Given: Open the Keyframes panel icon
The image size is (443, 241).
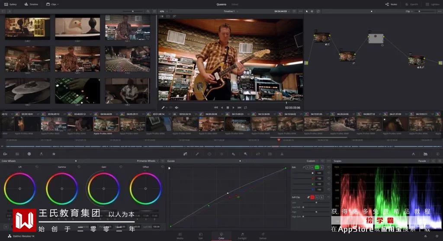Looking at the screenshot, I should point(413,154).
